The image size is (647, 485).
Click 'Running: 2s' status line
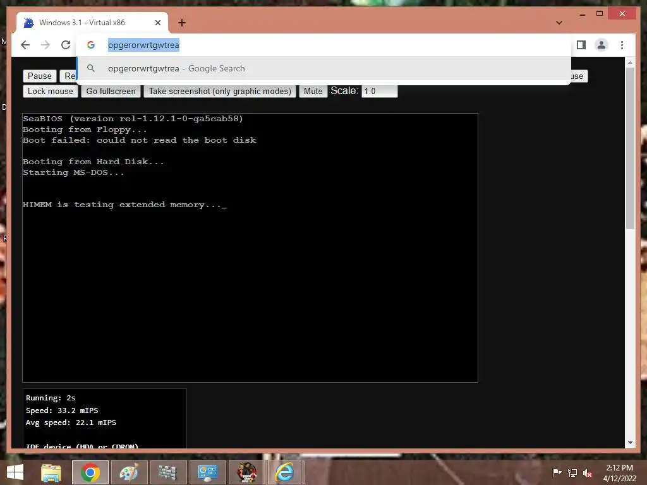click(51, 398)
